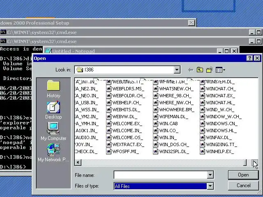Close the Windows 2000 Professional Setup window
Screen dimensions: 263x197
(191, 23)
